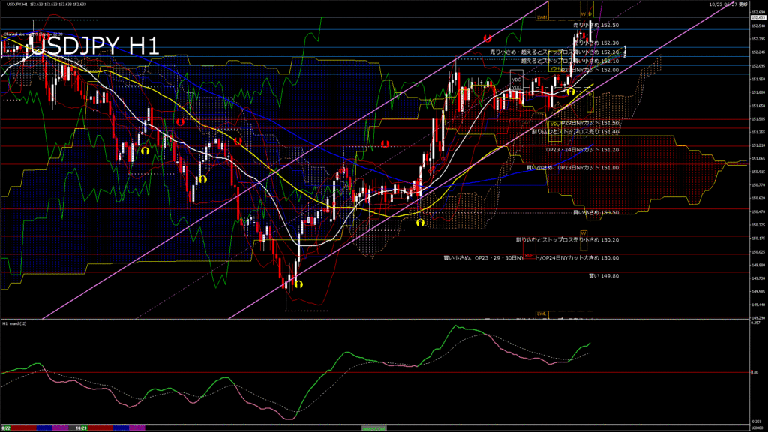Screen dimensions: 768x432
Task: Click the large USDJPY H1 chart title
Action: [94, 46]
